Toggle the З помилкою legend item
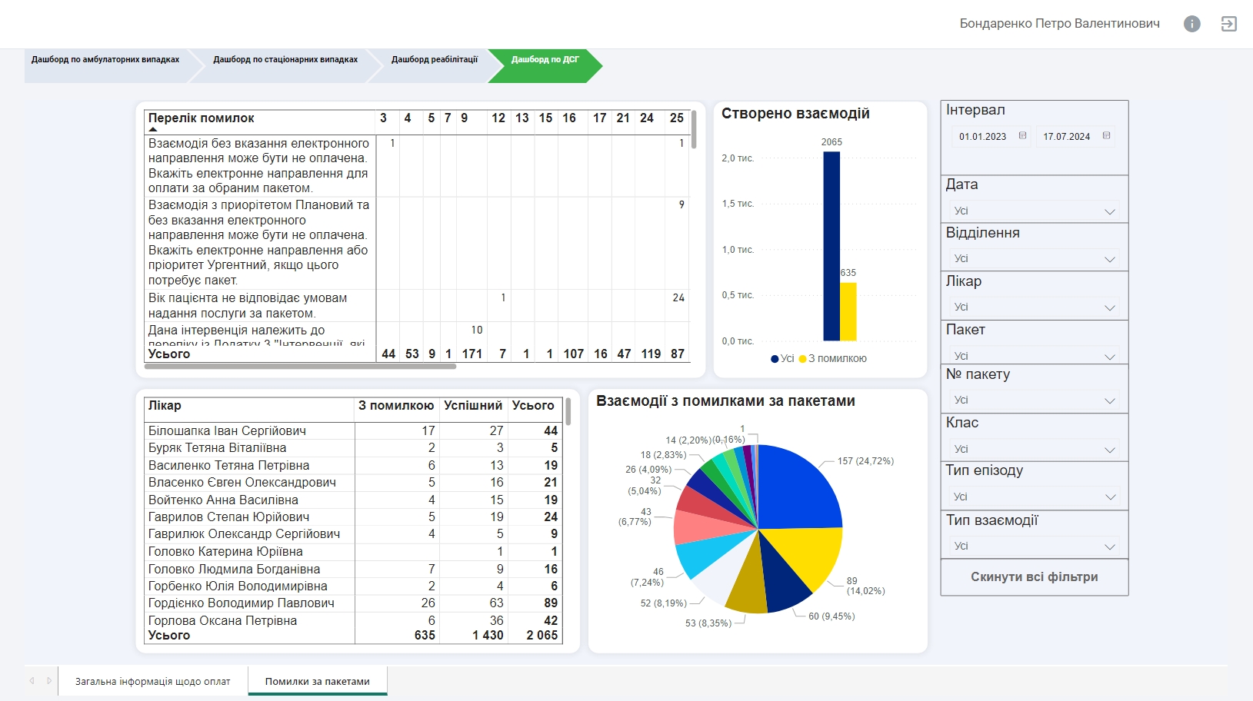The image size is (1253, 701). tap(833, 359)
